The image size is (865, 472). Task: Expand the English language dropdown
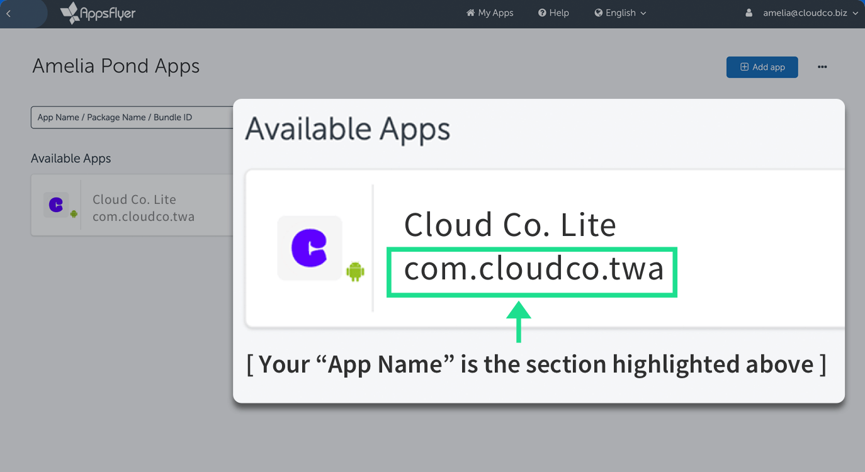tap(620, 13)
